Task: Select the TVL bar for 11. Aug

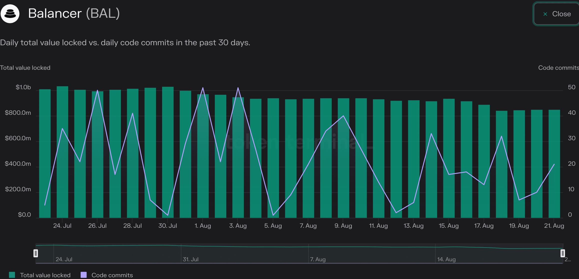Action: pyautogui.click(x=379, y=158)
